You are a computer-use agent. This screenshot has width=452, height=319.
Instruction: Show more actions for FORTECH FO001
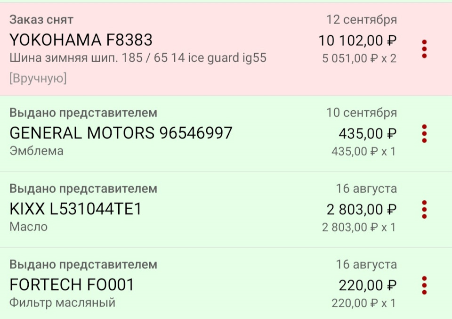coord(424,285)
